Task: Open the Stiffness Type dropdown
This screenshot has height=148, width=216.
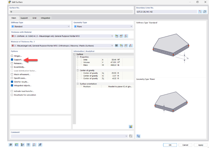Action: coord(40,26)
